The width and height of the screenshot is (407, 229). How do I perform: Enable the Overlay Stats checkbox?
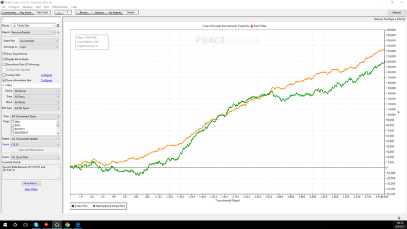click(x=4, y=75)
